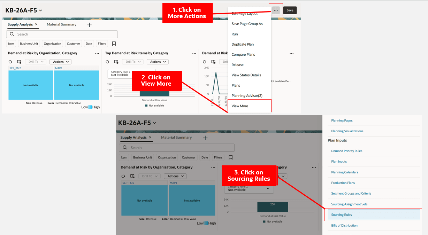
Task: Click ellipsis on the rightmost Demand at Risk tile
Action: 291,53
